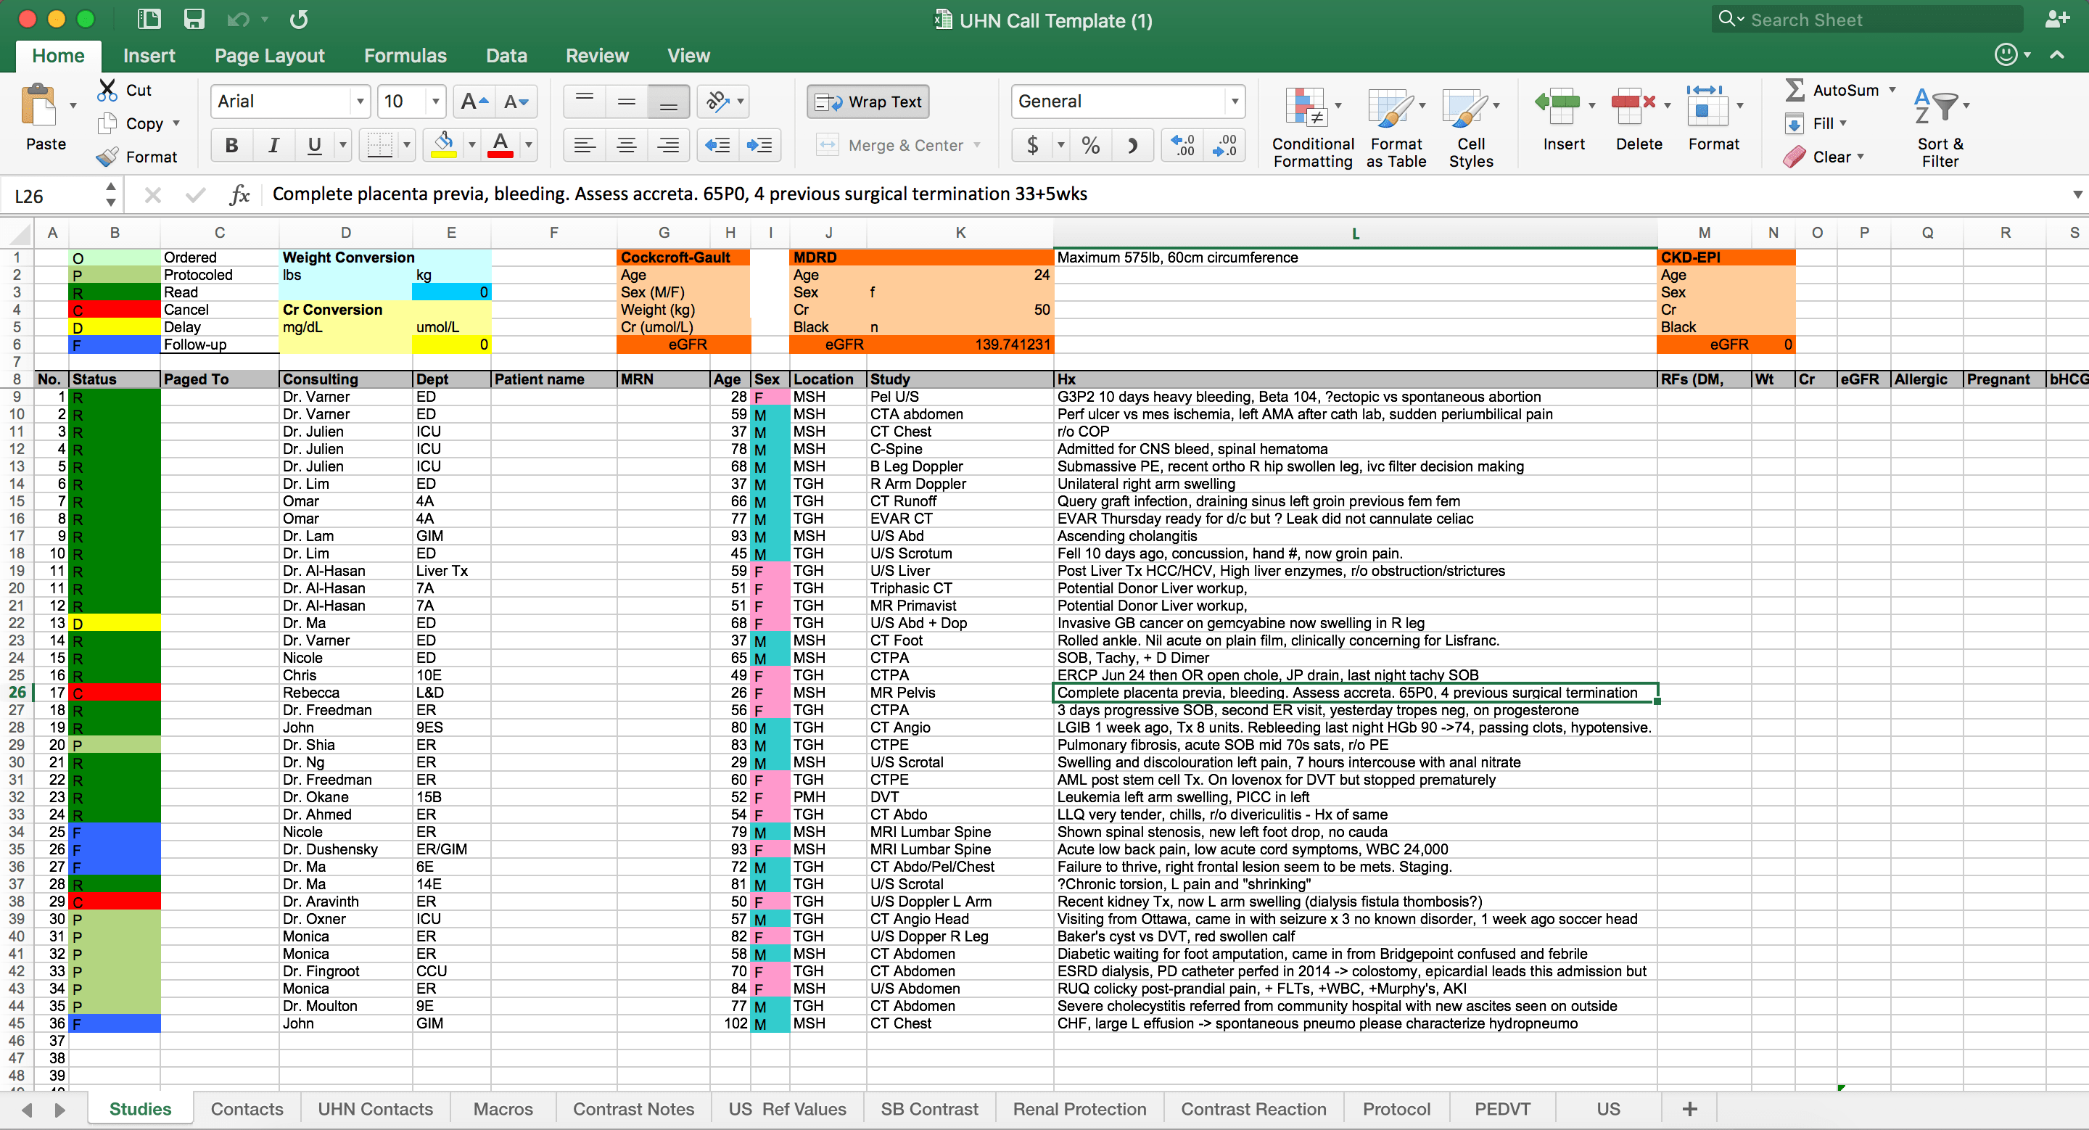Viewport: 2089px width, 1130px height.
Task: Collapse the ribbon with chevron arrow
Action: click(x=2057, y=55)
